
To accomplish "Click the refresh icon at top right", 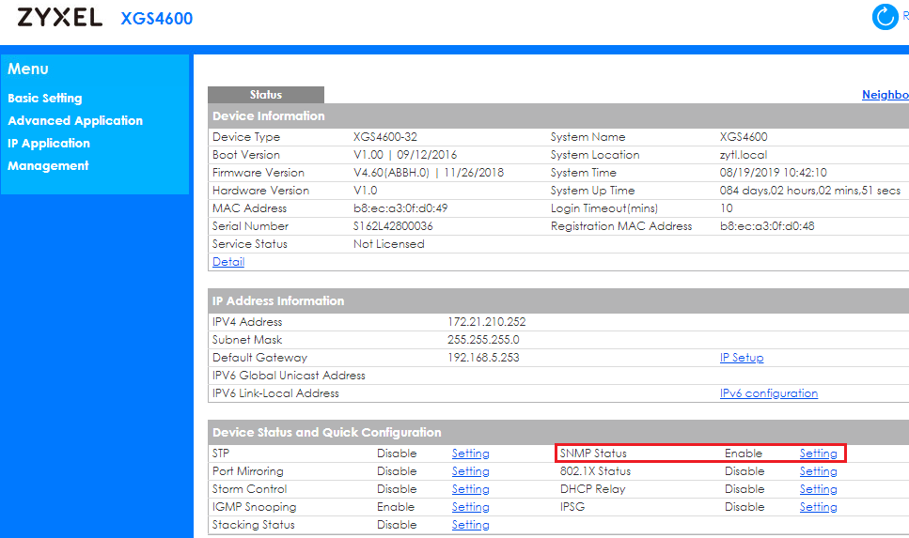I will coord(885,17).
